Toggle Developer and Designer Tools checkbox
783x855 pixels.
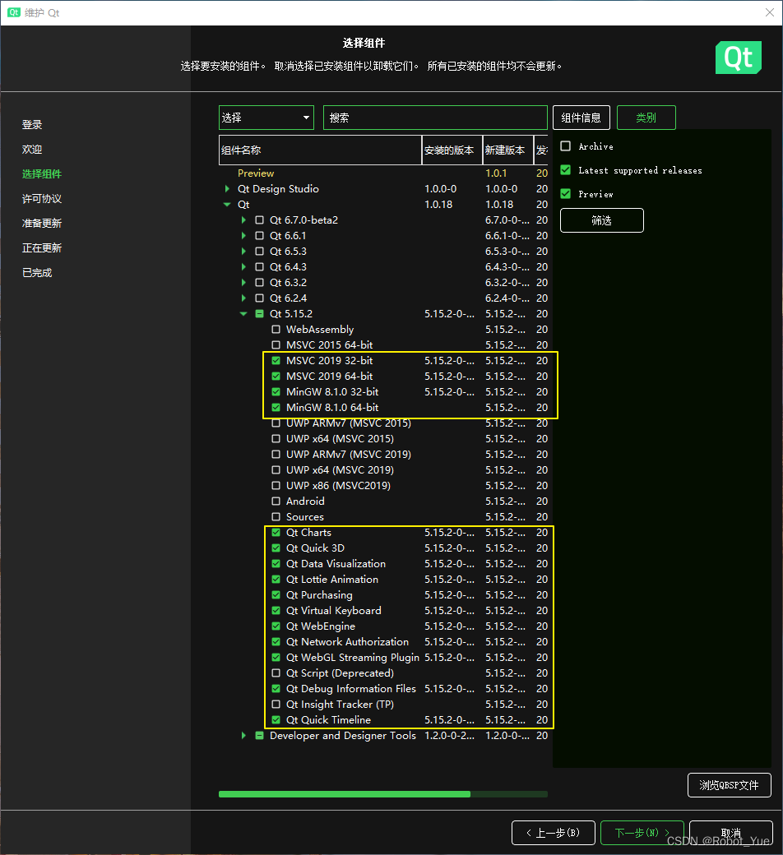pyautogui.click(x=260, y=736)
